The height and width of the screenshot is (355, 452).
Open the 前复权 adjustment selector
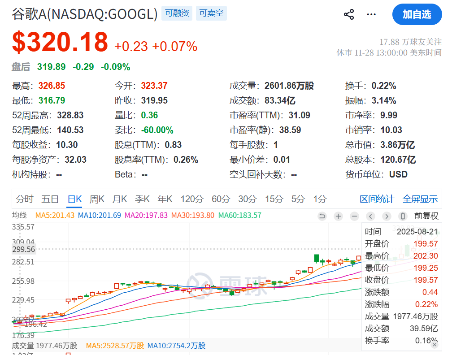click(427, 216)
